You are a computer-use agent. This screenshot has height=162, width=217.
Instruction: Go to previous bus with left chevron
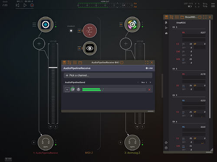138,83
